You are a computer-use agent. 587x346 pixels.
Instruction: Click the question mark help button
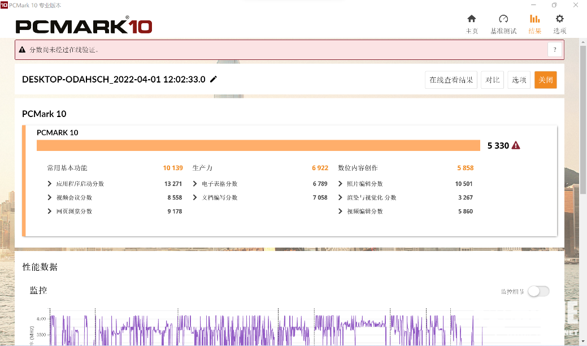point(555,50)
